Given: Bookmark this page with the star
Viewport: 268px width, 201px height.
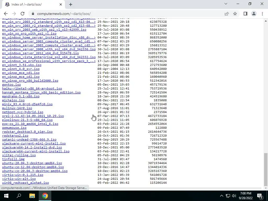Looking at the screenshot, I should (235, 14).
